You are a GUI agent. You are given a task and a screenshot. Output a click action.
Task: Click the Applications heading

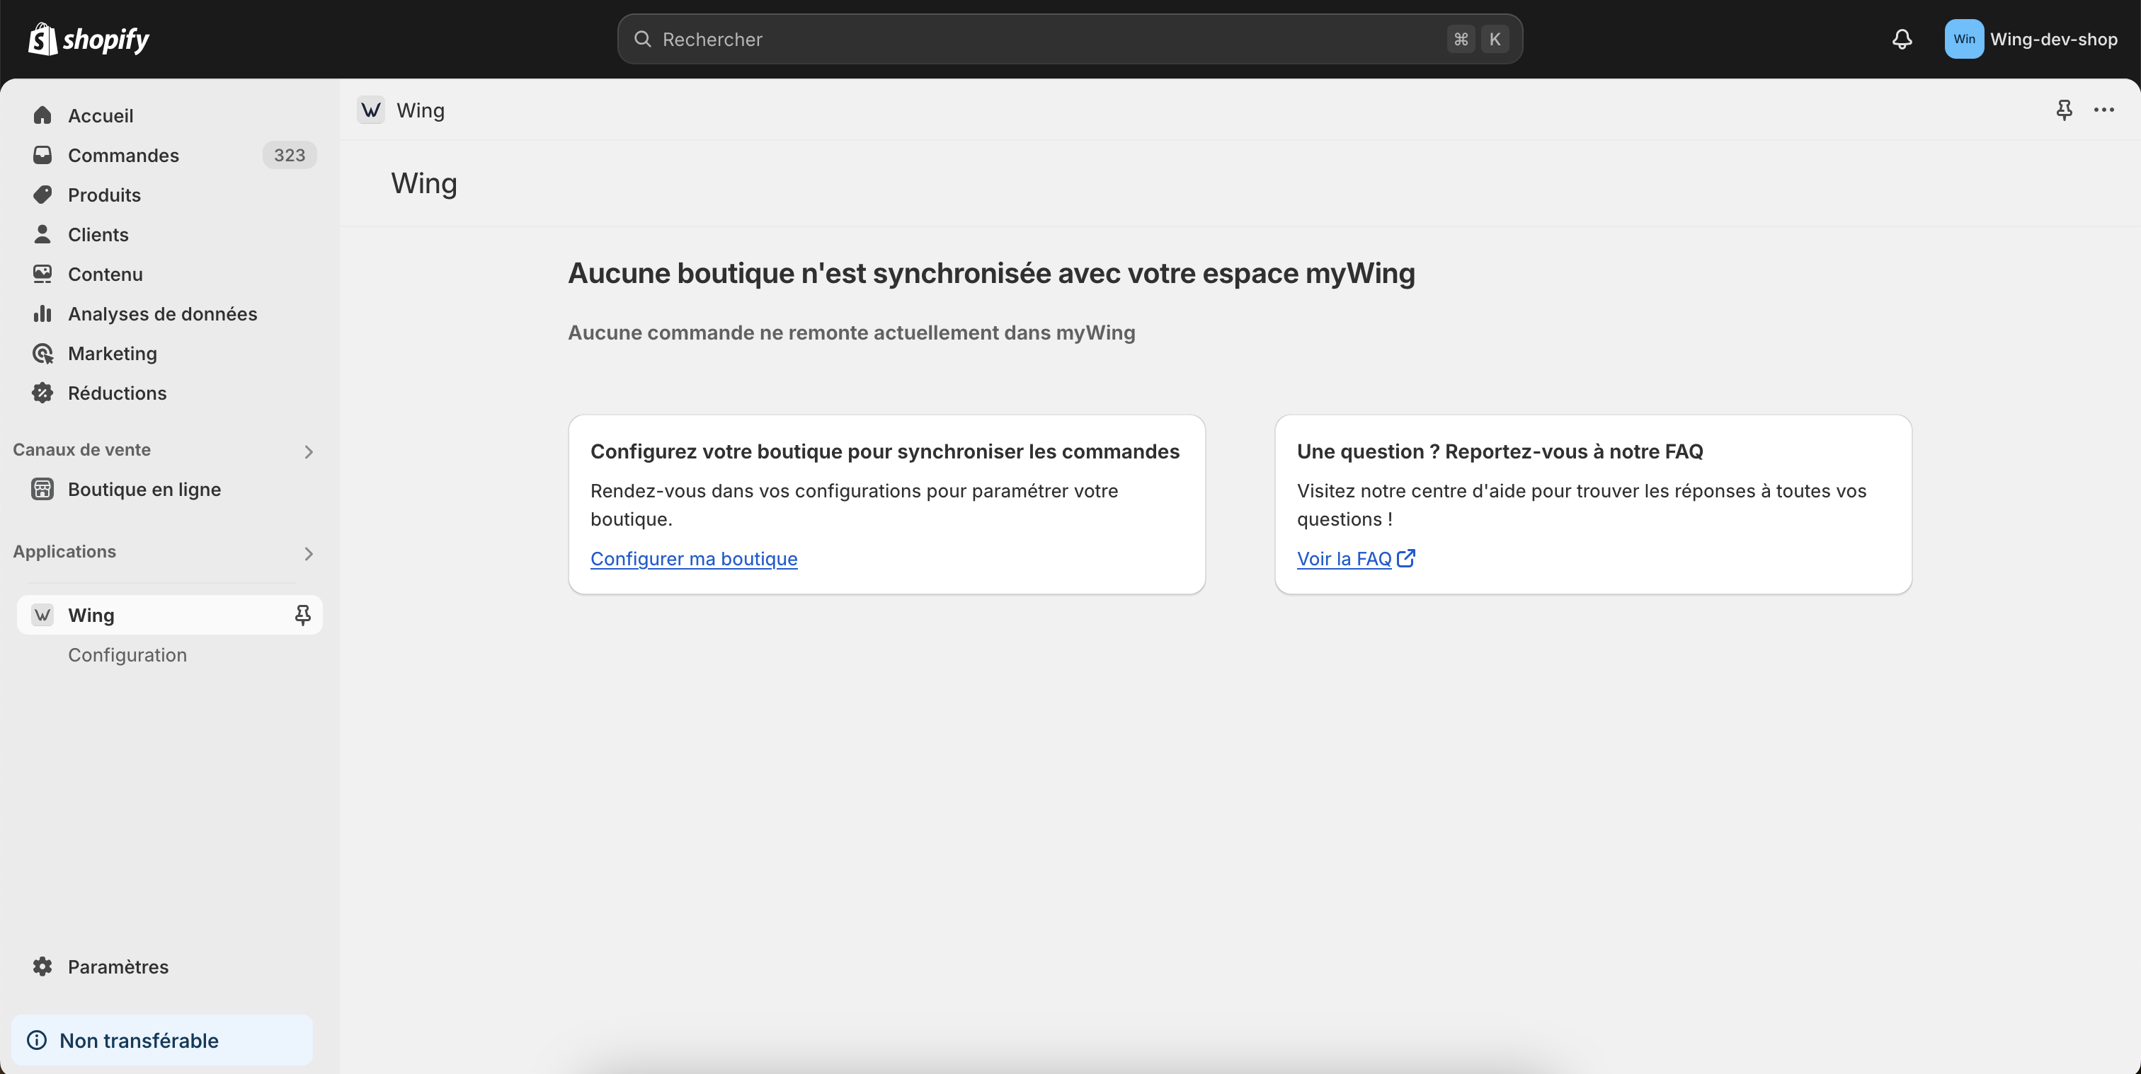(x=64, y=552)
